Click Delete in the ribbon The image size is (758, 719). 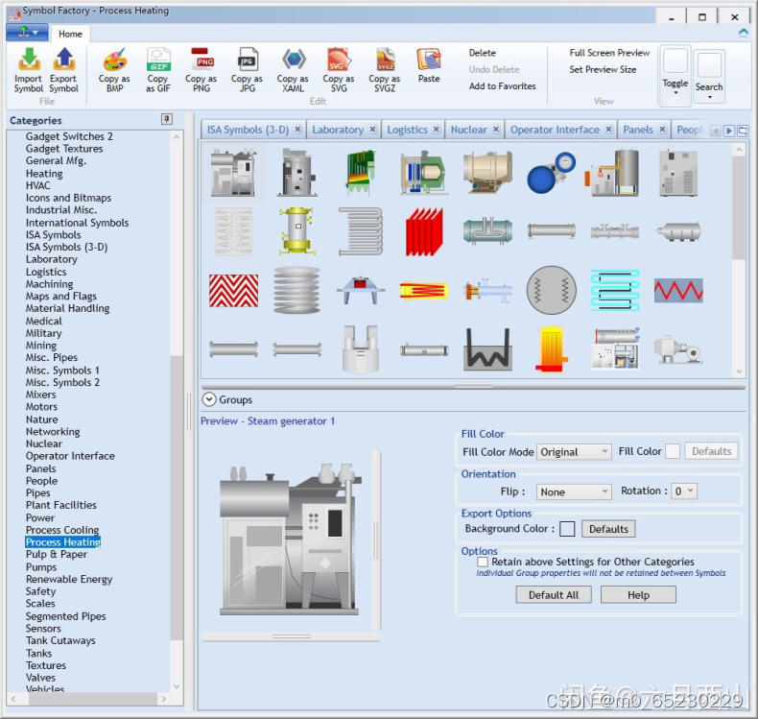coord(483,53)
